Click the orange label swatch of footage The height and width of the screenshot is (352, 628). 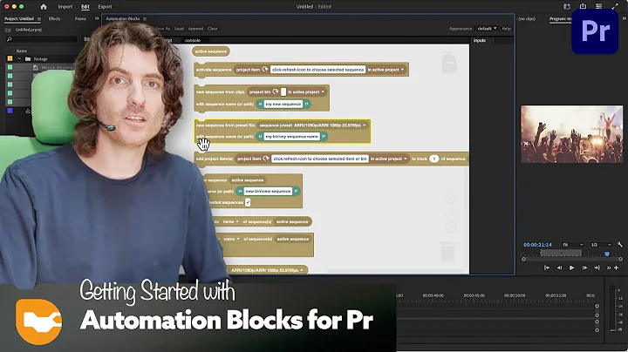click(x=10, y=58)
